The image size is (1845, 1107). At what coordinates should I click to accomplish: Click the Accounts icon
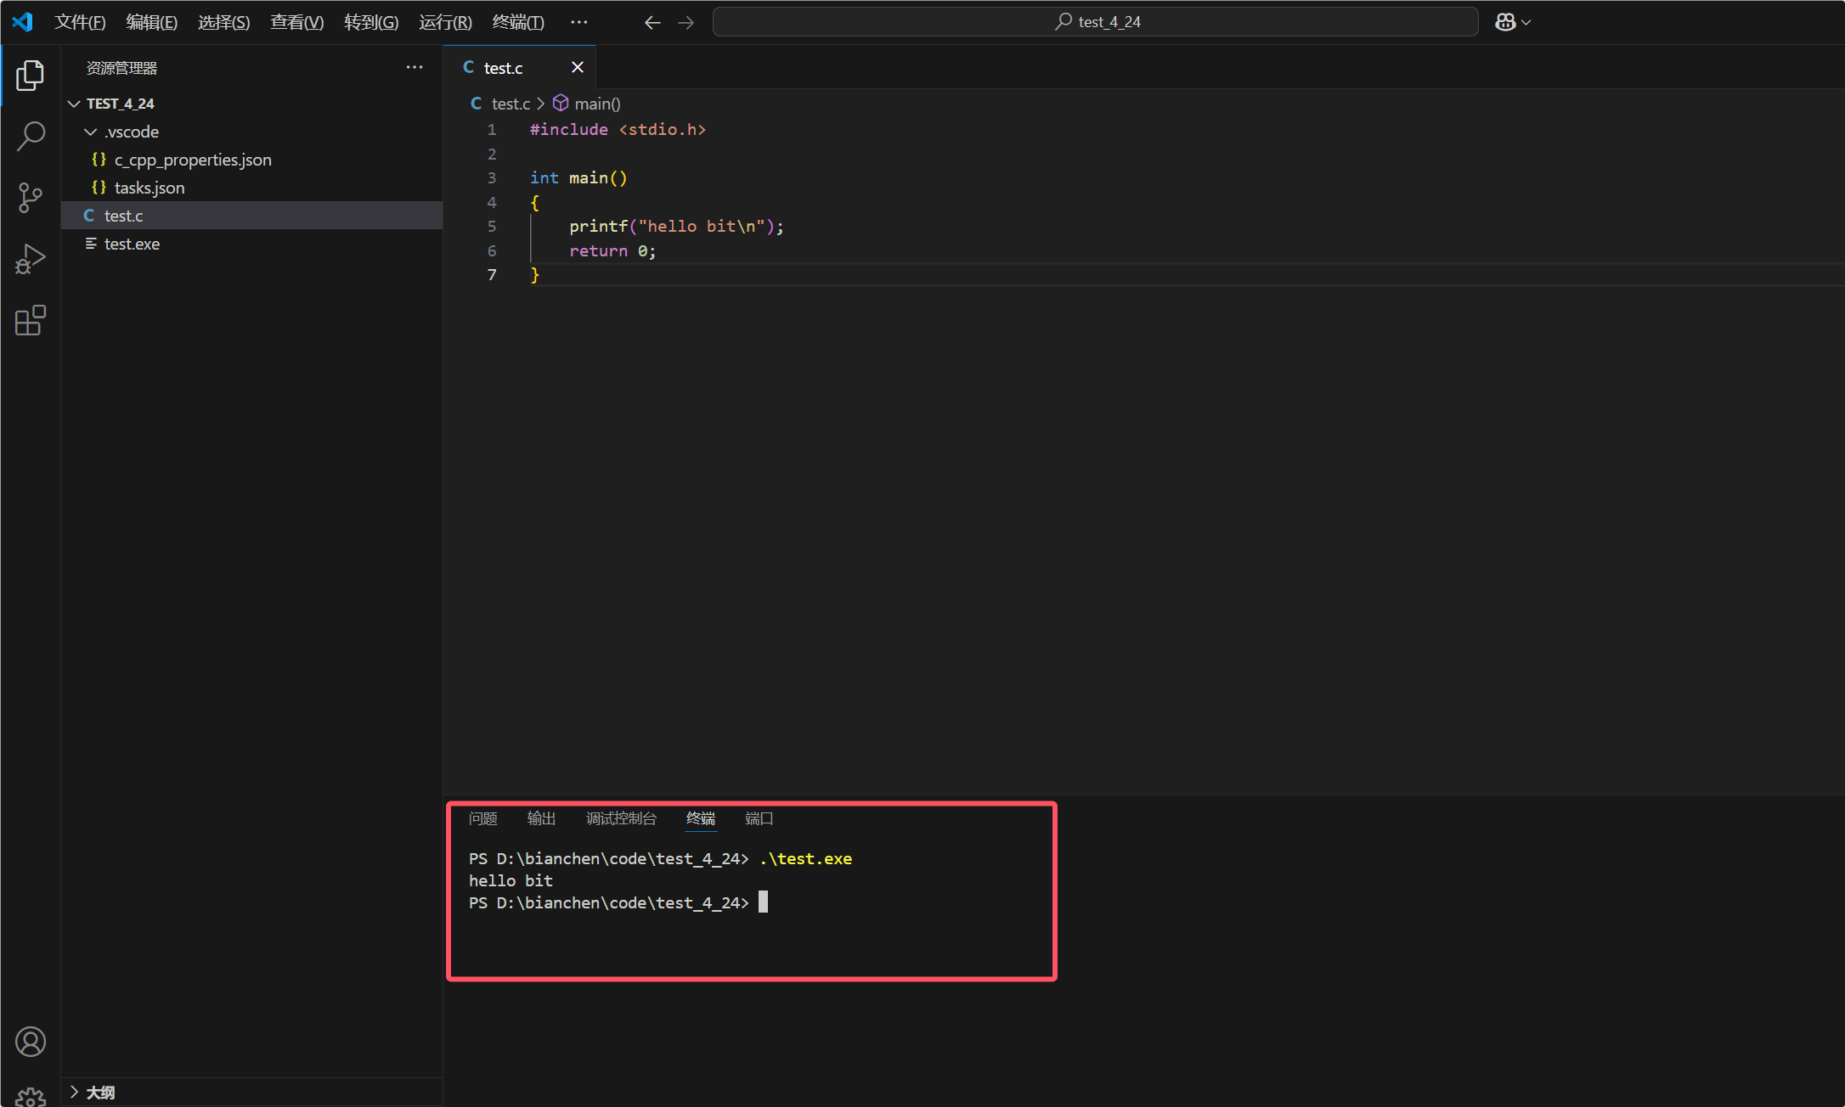point(30,1041)
